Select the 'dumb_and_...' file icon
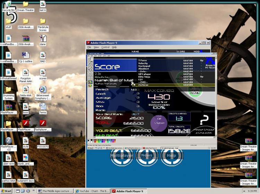This screenshot has height=194, width=260. [26, 160]
